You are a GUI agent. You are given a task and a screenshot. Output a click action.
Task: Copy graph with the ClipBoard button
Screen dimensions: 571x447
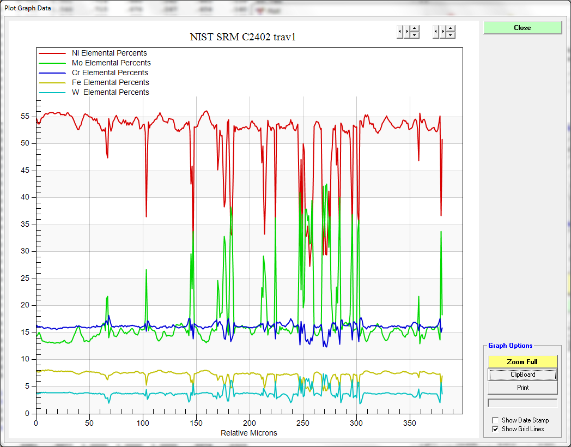[x=523, y=374]
